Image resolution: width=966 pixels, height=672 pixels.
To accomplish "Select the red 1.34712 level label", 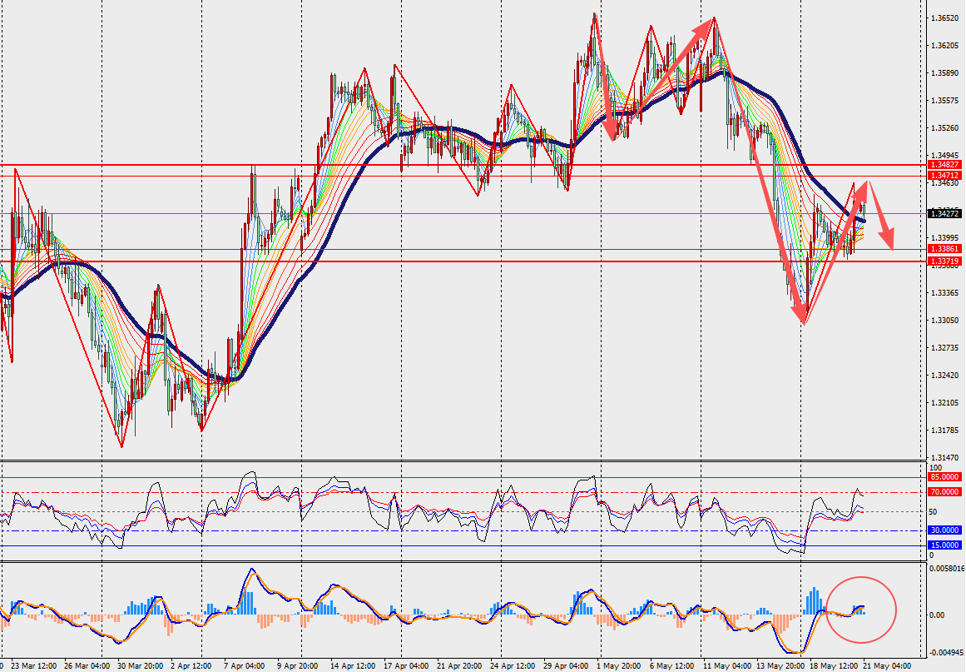I will coord(944,176).
